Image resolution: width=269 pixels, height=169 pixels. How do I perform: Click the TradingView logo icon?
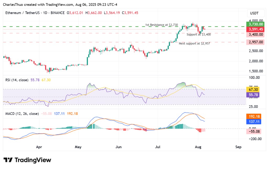tap(8, 160)
